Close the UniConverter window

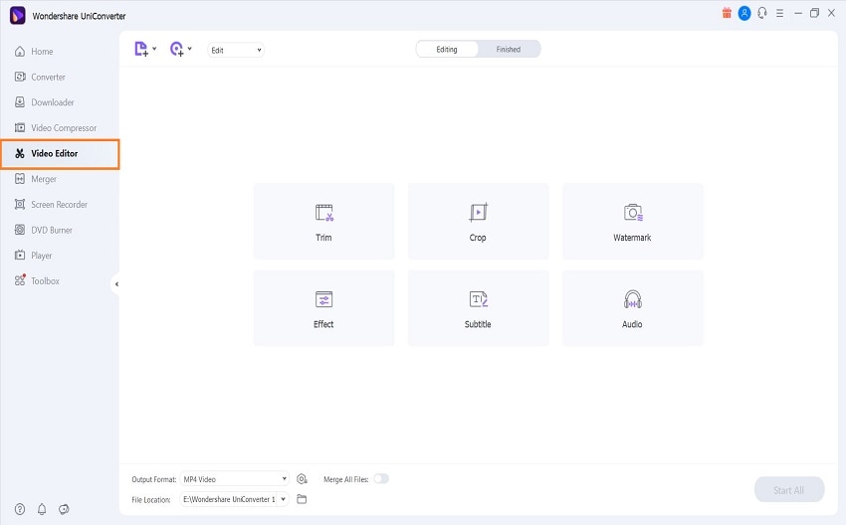click(x=831, y=14)
